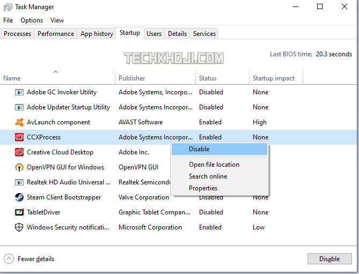Image resolution: width=359 pixels, height=274 pixels.
Task: Select the Steam Client Bootstrapper name
Action: [x=64, y=197]
